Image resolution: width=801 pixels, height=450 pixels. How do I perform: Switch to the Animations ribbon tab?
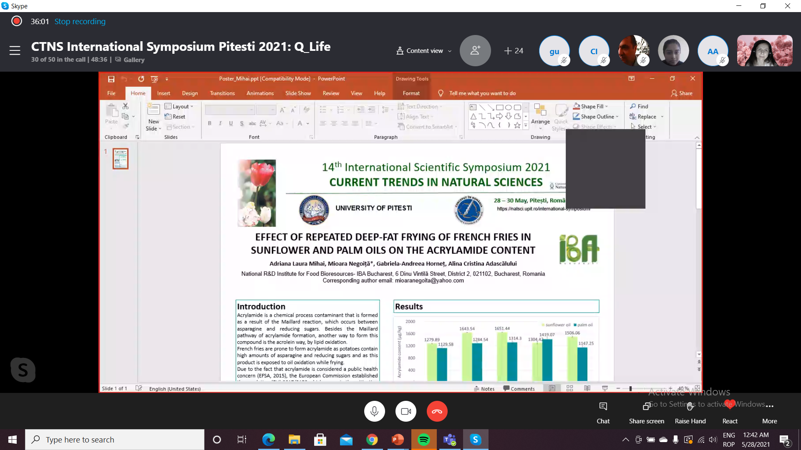coord(260,93)
